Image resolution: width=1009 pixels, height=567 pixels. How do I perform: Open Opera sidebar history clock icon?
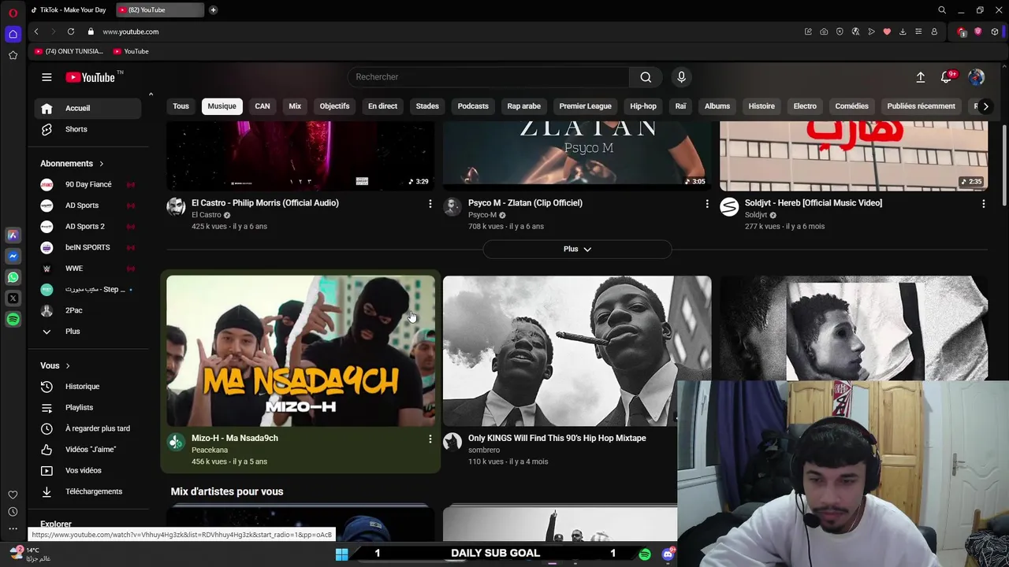(x=13, y=512)
